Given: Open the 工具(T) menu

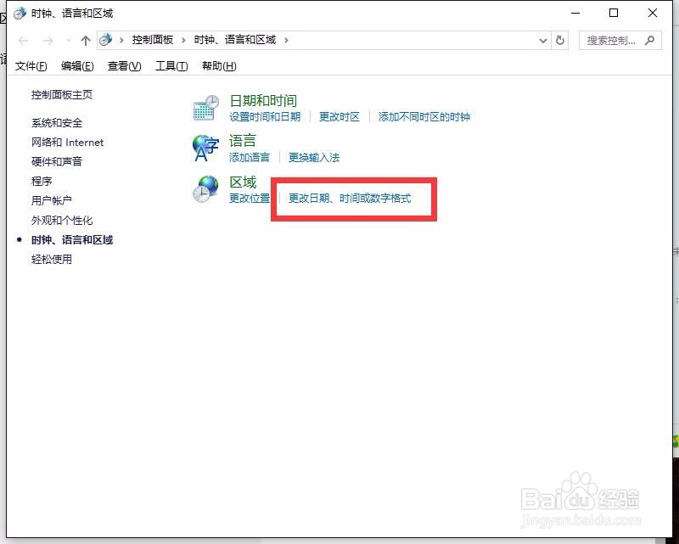Looking at the screenshot, I should click(x=171, y=66).
